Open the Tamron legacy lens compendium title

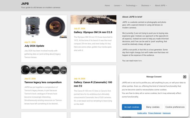click(43, 82)
